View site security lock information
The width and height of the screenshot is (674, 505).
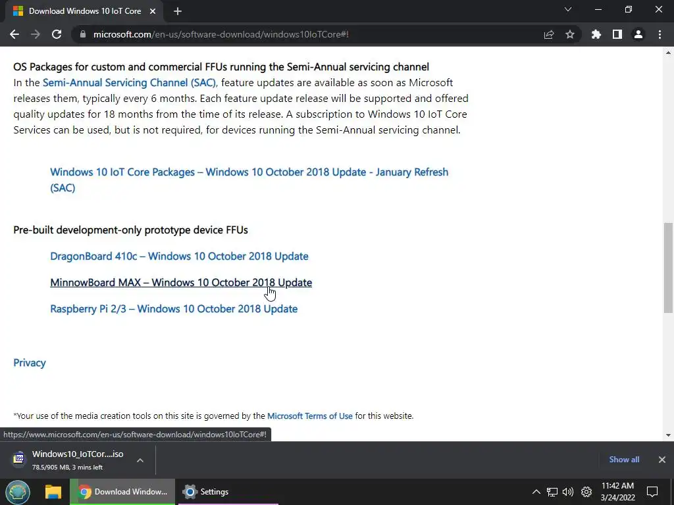click(83, 34)
